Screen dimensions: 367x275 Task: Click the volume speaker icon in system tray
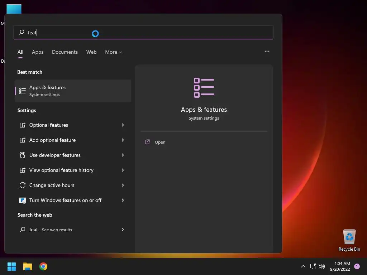point(322,266)
